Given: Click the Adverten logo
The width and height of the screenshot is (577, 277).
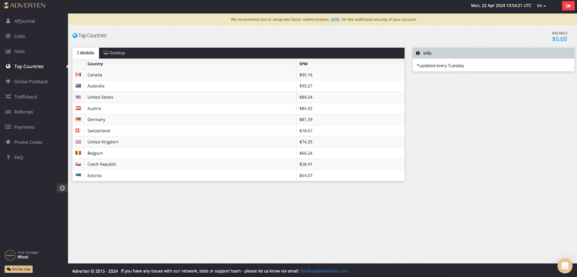Looking at the screenshot, I should [24, 5].
